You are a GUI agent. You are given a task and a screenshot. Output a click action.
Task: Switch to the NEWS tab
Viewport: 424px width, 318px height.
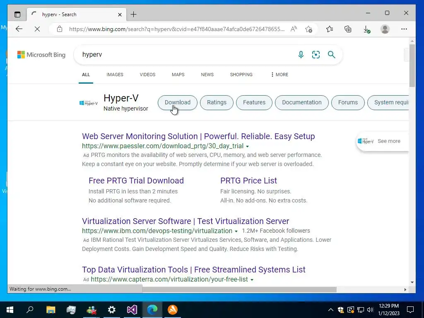207,75
